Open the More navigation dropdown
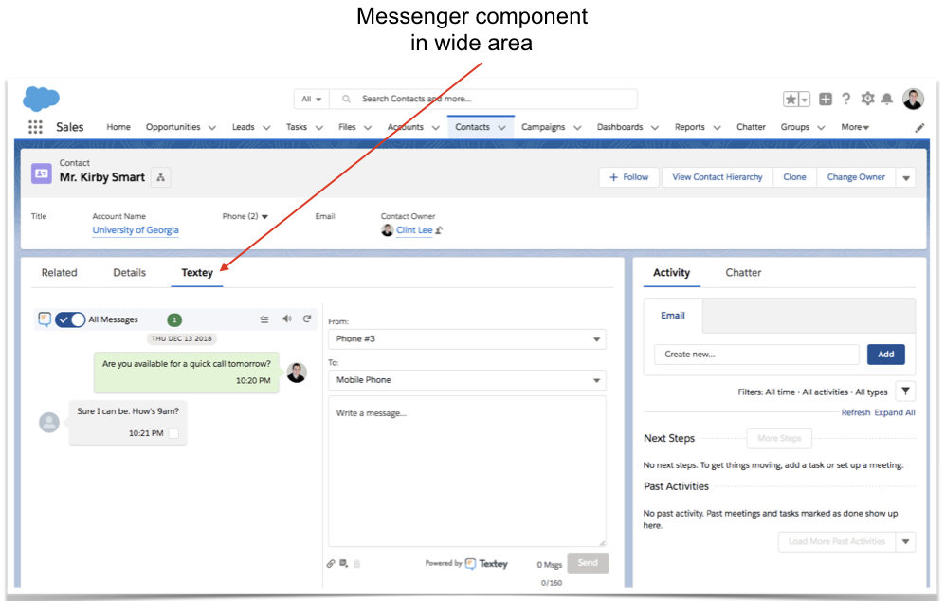The image size is (945, 601). pos(855,127)
